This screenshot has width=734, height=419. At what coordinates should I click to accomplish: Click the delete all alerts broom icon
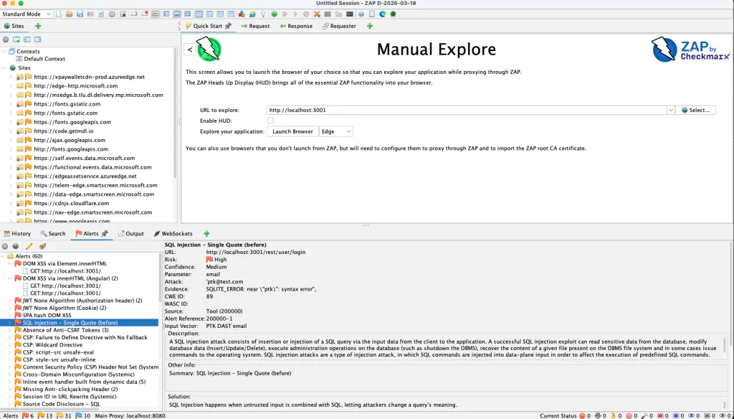[42, 246]
